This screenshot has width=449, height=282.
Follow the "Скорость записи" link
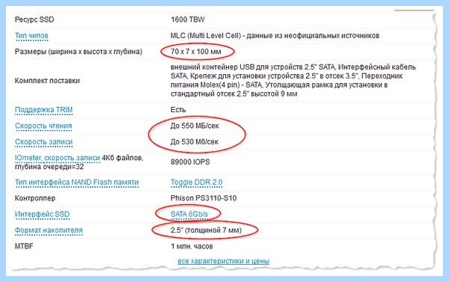click(43, 142)
